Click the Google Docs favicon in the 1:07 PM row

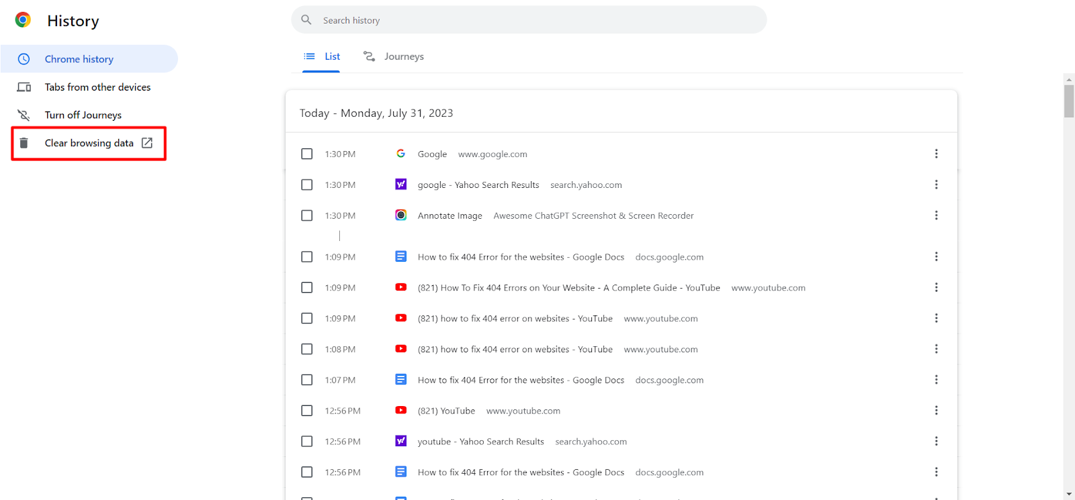401,380
